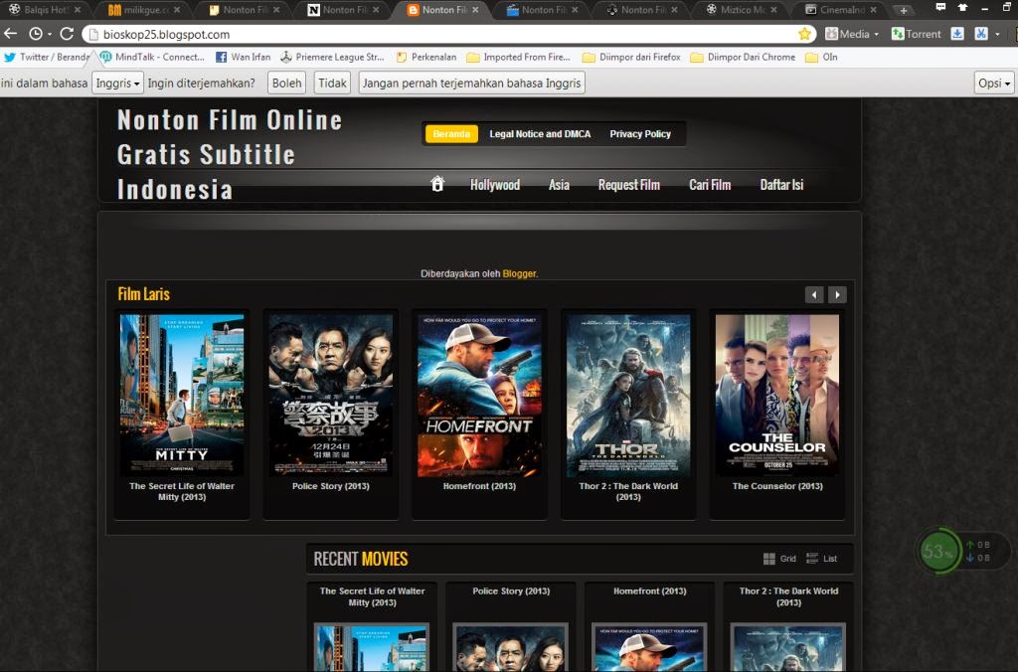Image resolution: width=1018 pixels, height=672 pixels.
Task: Open a new tab with the plus button
Action: [903, 10]
